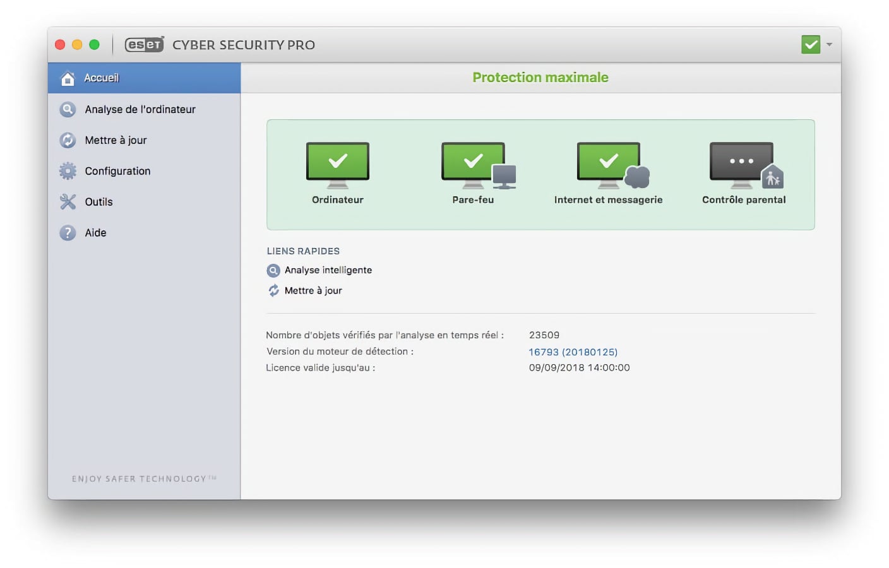Expand the dropdown arrow next to green checkmark
The height and width of the screenshot is (568, 889).
pyautogui.click(x=830, y=45)
